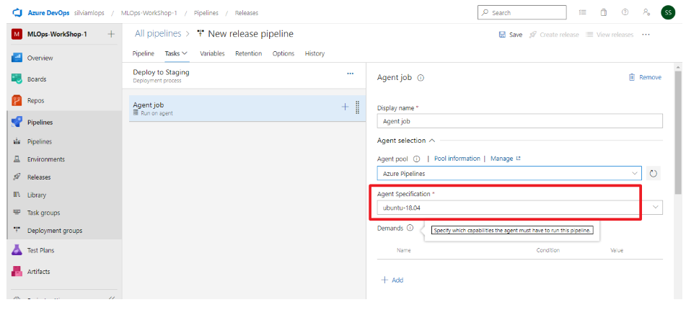Click the info icon beside Demands
686x310 pixels.
tap(410, 228)
